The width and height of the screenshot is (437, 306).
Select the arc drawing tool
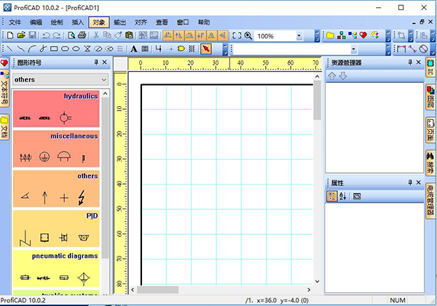click(x=32, y=49)
